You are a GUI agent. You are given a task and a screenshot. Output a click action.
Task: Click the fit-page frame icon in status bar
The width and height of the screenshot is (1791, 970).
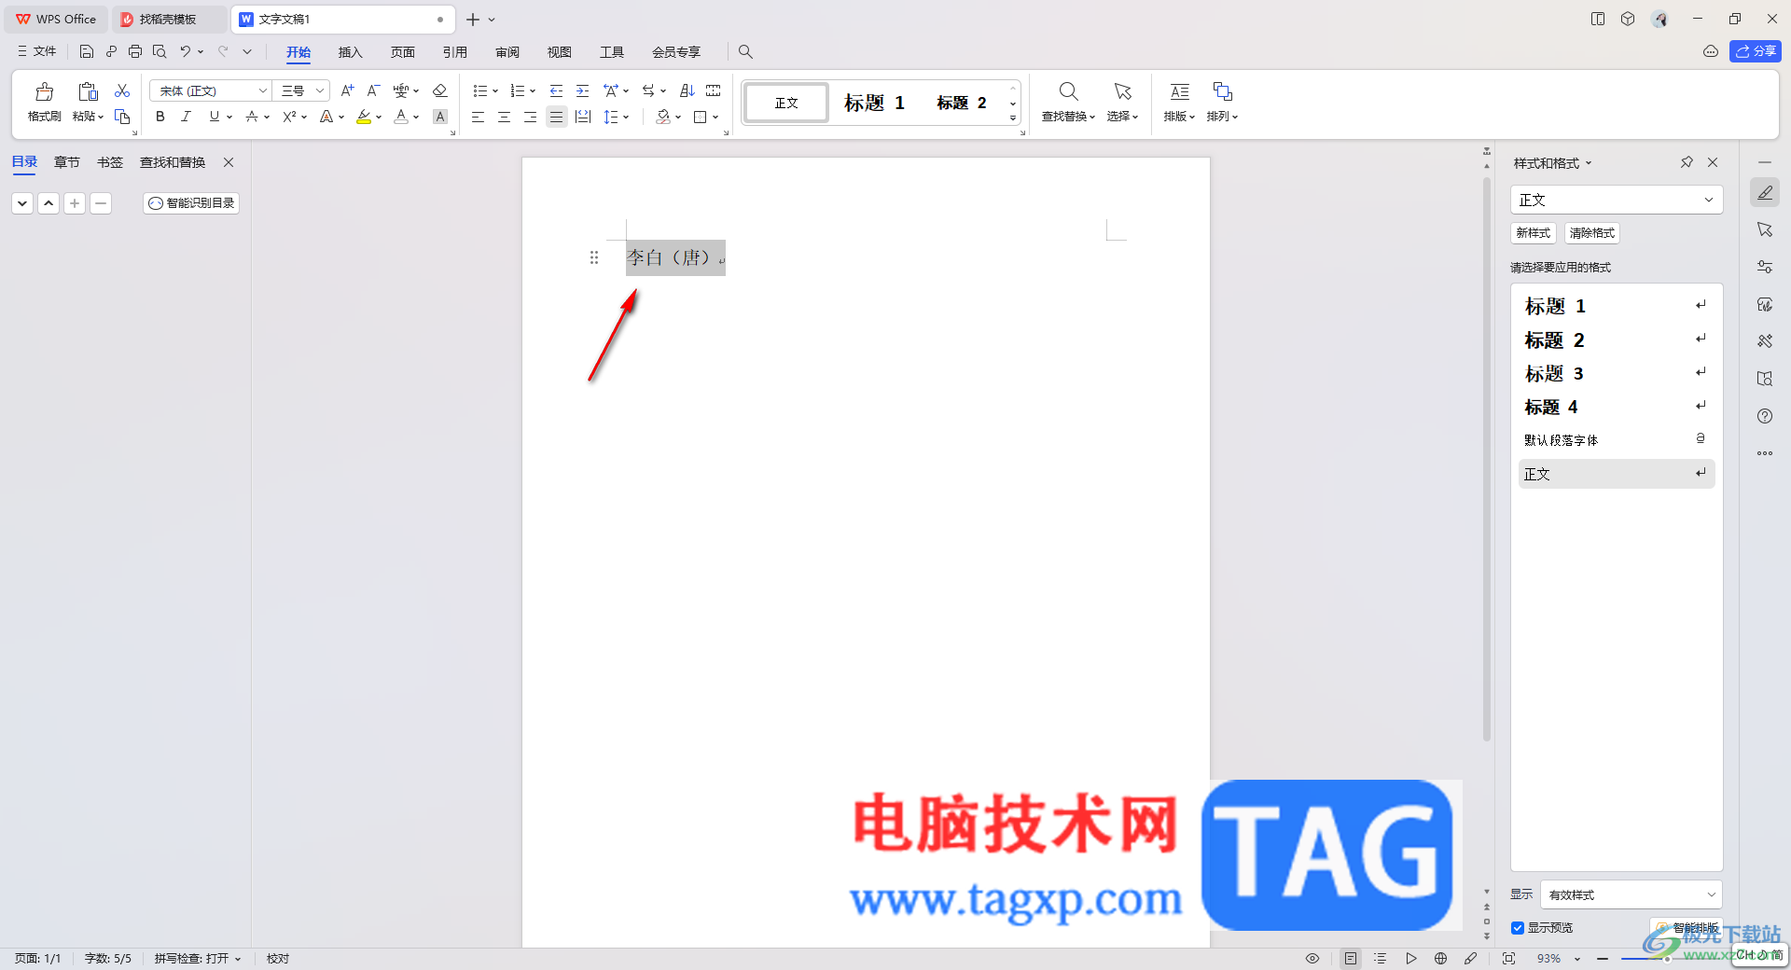(x=1508, y=958)
